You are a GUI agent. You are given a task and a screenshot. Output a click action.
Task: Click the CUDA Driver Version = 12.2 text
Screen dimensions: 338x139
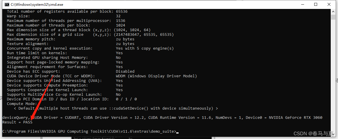(x=114, y=118)
